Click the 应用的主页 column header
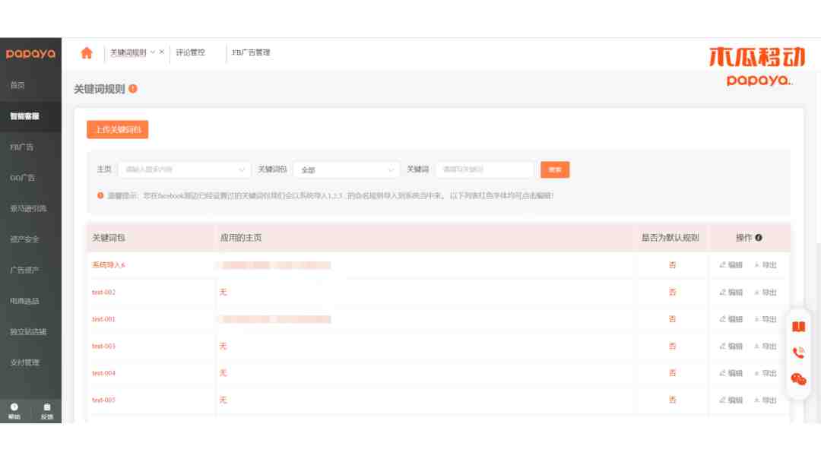Screen dimensions: 821x462 240,238
